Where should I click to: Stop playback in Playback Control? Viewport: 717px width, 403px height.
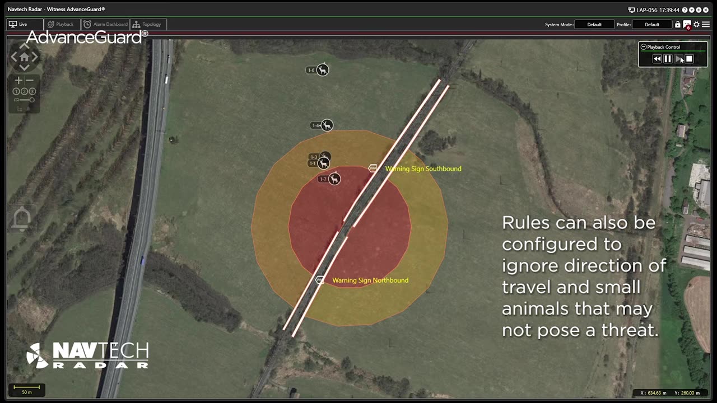[x=689, y=59]
